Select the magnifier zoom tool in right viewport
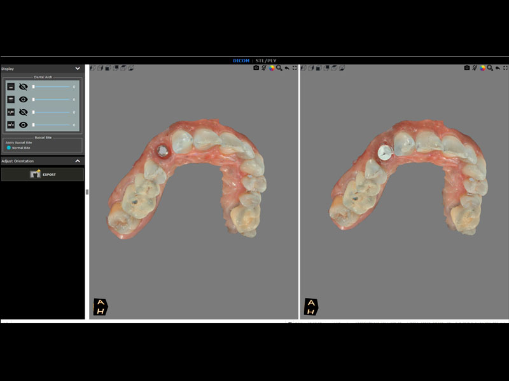This screenshot has width=509, height=381. (x=490, y=68)
